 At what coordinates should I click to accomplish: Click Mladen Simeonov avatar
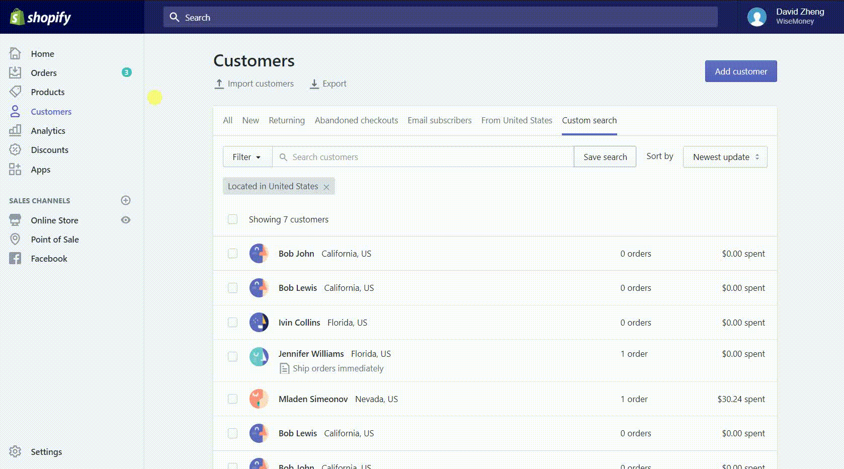[x=259, y=399]
